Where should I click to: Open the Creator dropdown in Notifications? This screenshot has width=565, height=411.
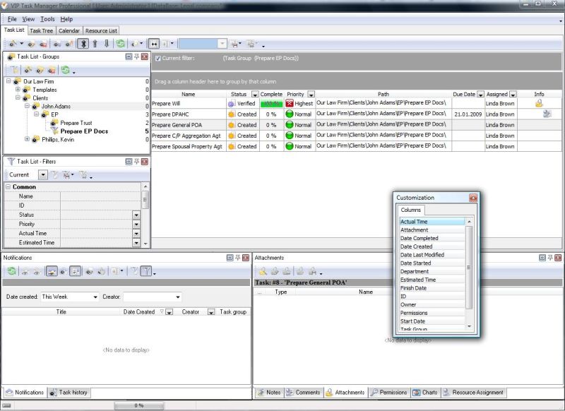click(x=177, y=297)
